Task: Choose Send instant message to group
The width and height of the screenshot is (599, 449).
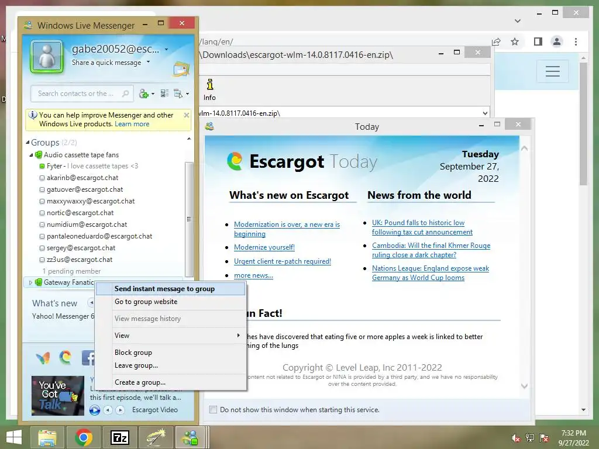Action: 170,289
